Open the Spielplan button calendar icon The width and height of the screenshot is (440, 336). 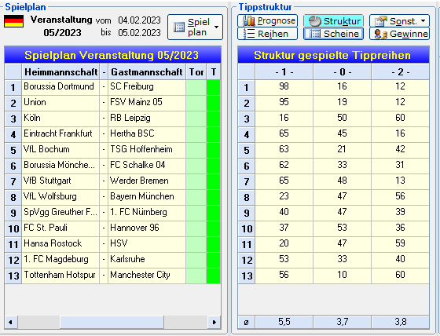179,27
